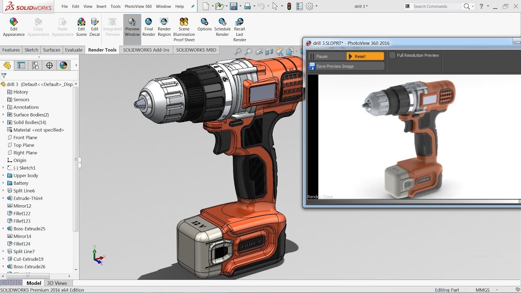Viewport: 521px width, 293px height.
Task: Open Scene Illumination Proof Sheet
Action: 184,23
